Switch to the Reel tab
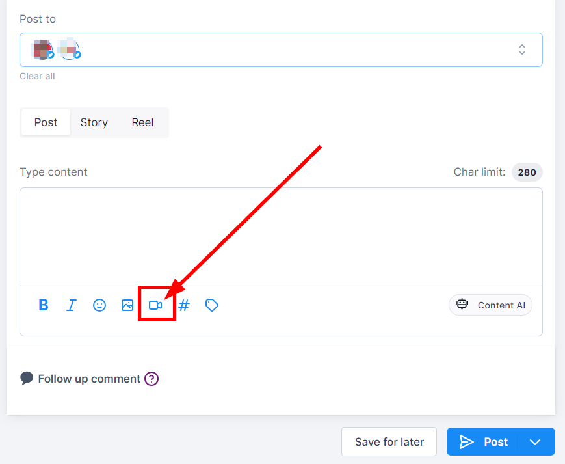This screenshot has width=565, height=464. pos(142,122)
